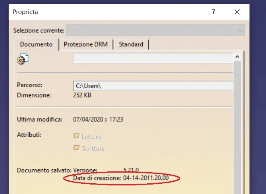The width and height of the screenshot is (266, 194).
Task: Switch to the Documento tab
Action: [36, 44]
